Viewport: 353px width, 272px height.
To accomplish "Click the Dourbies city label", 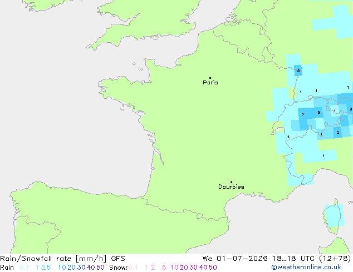I will pos(231,187).
